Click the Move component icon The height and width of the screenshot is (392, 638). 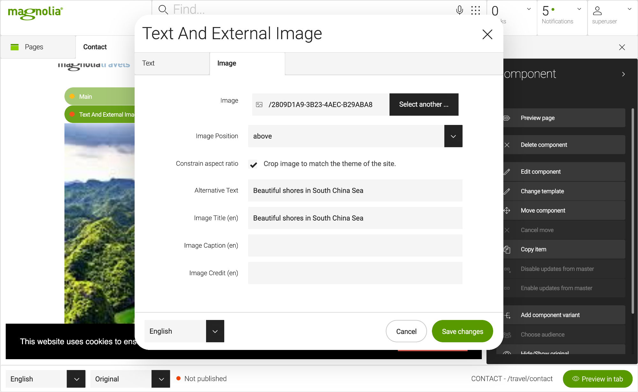pos(507,211)
